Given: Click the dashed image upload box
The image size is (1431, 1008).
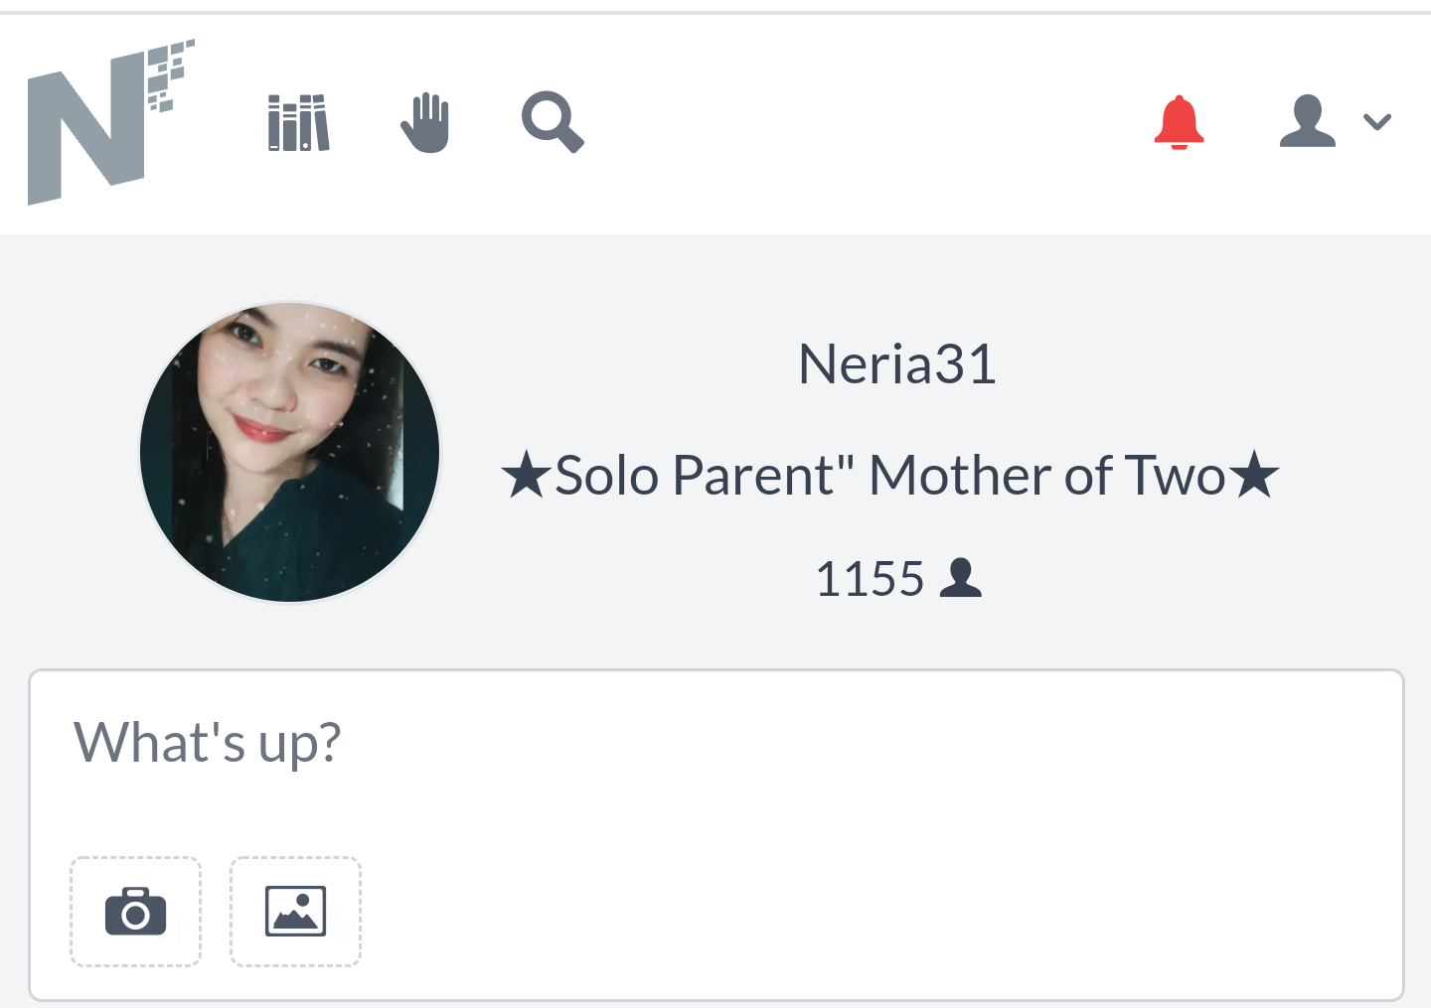Looking at the screenshot, I should click(x=295, y=911).
